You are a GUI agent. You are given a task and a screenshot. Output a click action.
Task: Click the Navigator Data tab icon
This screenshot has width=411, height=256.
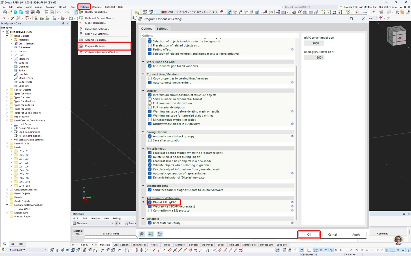(x=4, y=244)
